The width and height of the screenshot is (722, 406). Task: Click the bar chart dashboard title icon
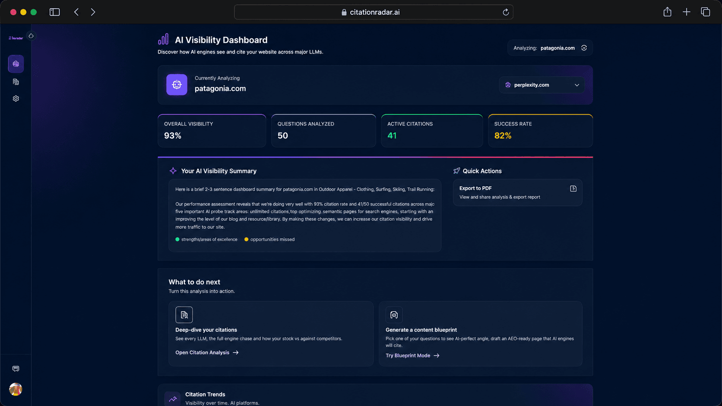[163, 39]
